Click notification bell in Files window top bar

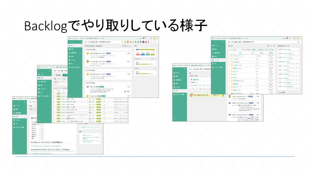[x=287, y=38]
